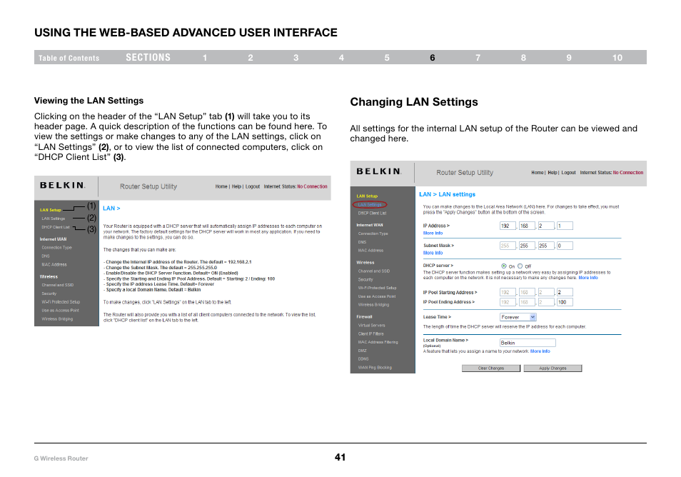Open DMZ under Firewall

click(362, 351)
